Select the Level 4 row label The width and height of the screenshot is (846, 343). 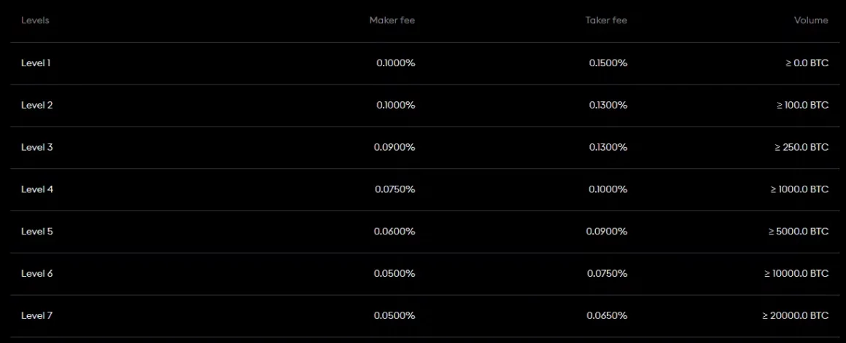(36, 189)
